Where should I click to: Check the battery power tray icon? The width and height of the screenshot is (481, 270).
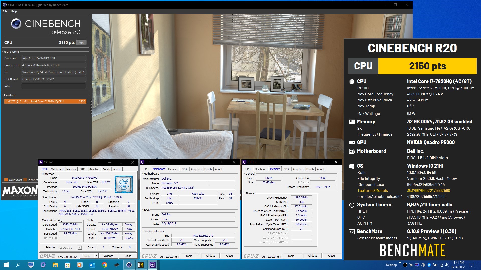click(435, 265)
